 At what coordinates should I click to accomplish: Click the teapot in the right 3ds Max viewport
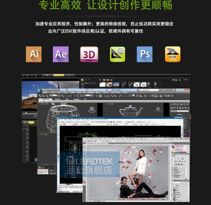click(x=131, y=111)
